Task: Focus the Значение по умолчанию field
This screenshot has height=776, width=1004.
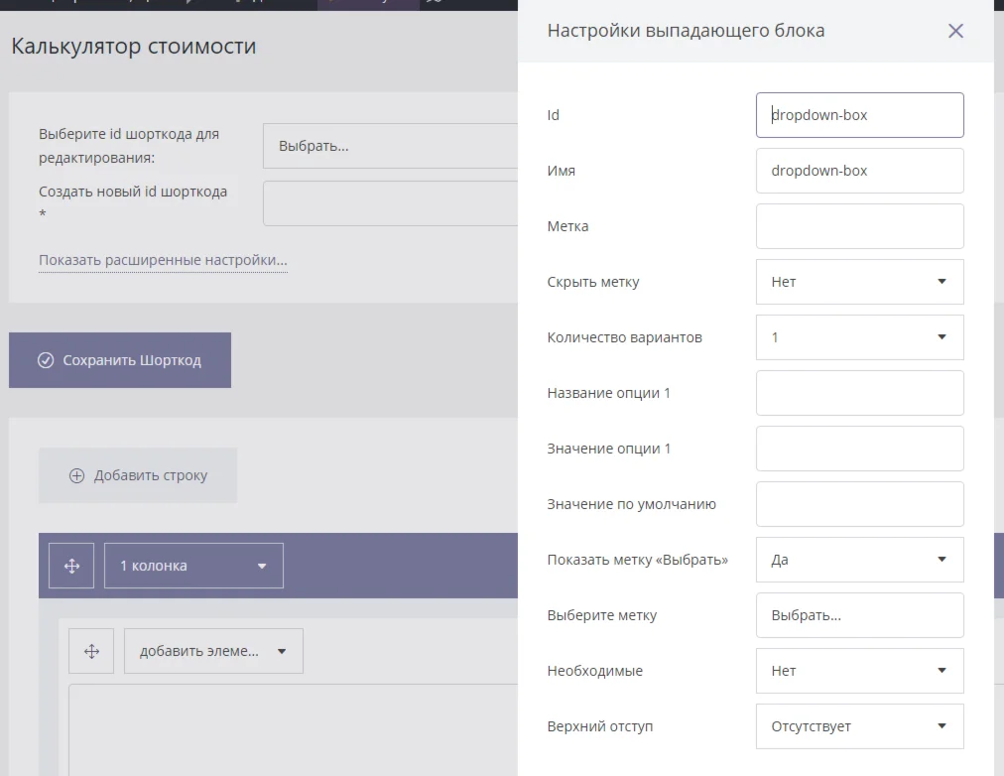Action: click(859, 504)
